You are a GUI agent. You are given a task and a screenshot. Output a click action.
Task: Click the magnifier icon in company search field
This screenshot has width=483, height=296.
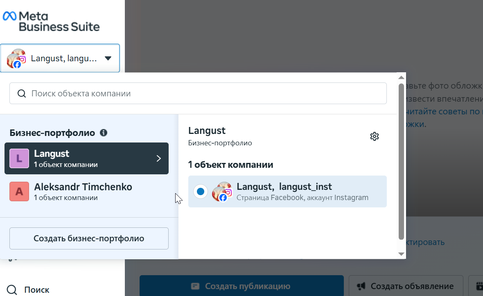[22, 93]
